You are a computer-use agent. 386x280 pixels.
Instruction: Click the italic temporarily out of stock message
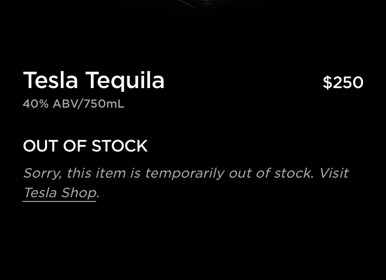186,183
